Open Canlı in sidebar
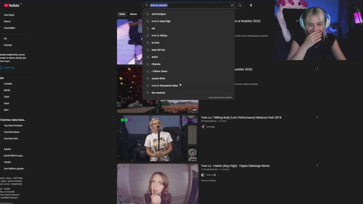Image resolution: width=363 pixels, height=204 pixels. click(x=6, y=97)
